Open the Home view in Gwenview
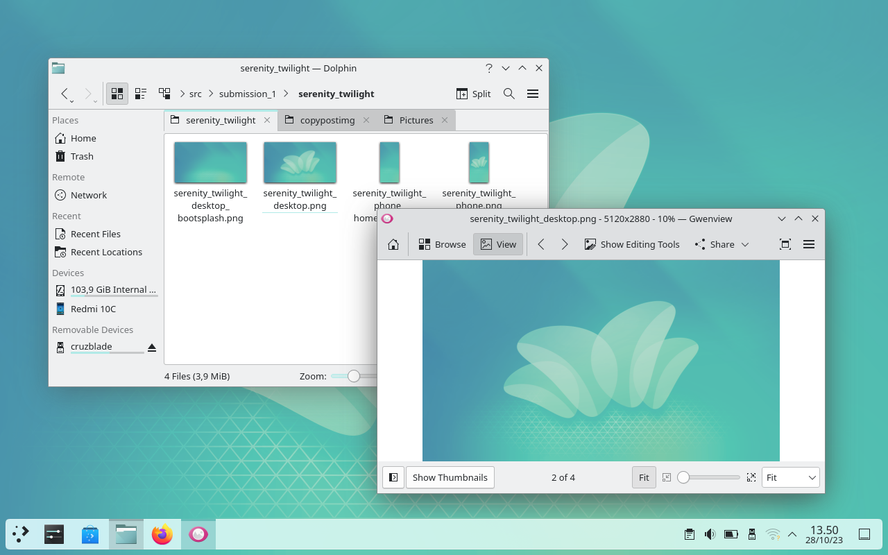Viewport: 888px width, 555px height. tap(393, 244)
